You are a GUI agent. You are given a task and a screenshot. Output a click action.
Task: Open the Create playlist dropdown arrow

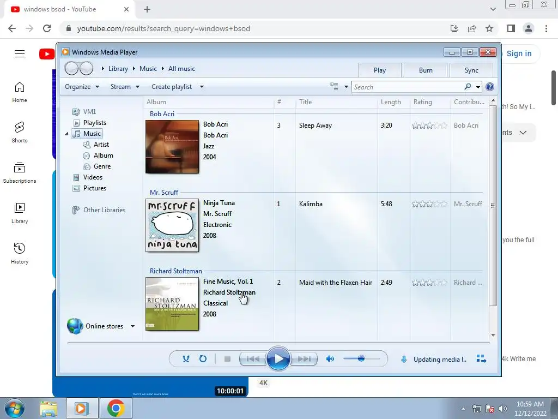point(202,87)
